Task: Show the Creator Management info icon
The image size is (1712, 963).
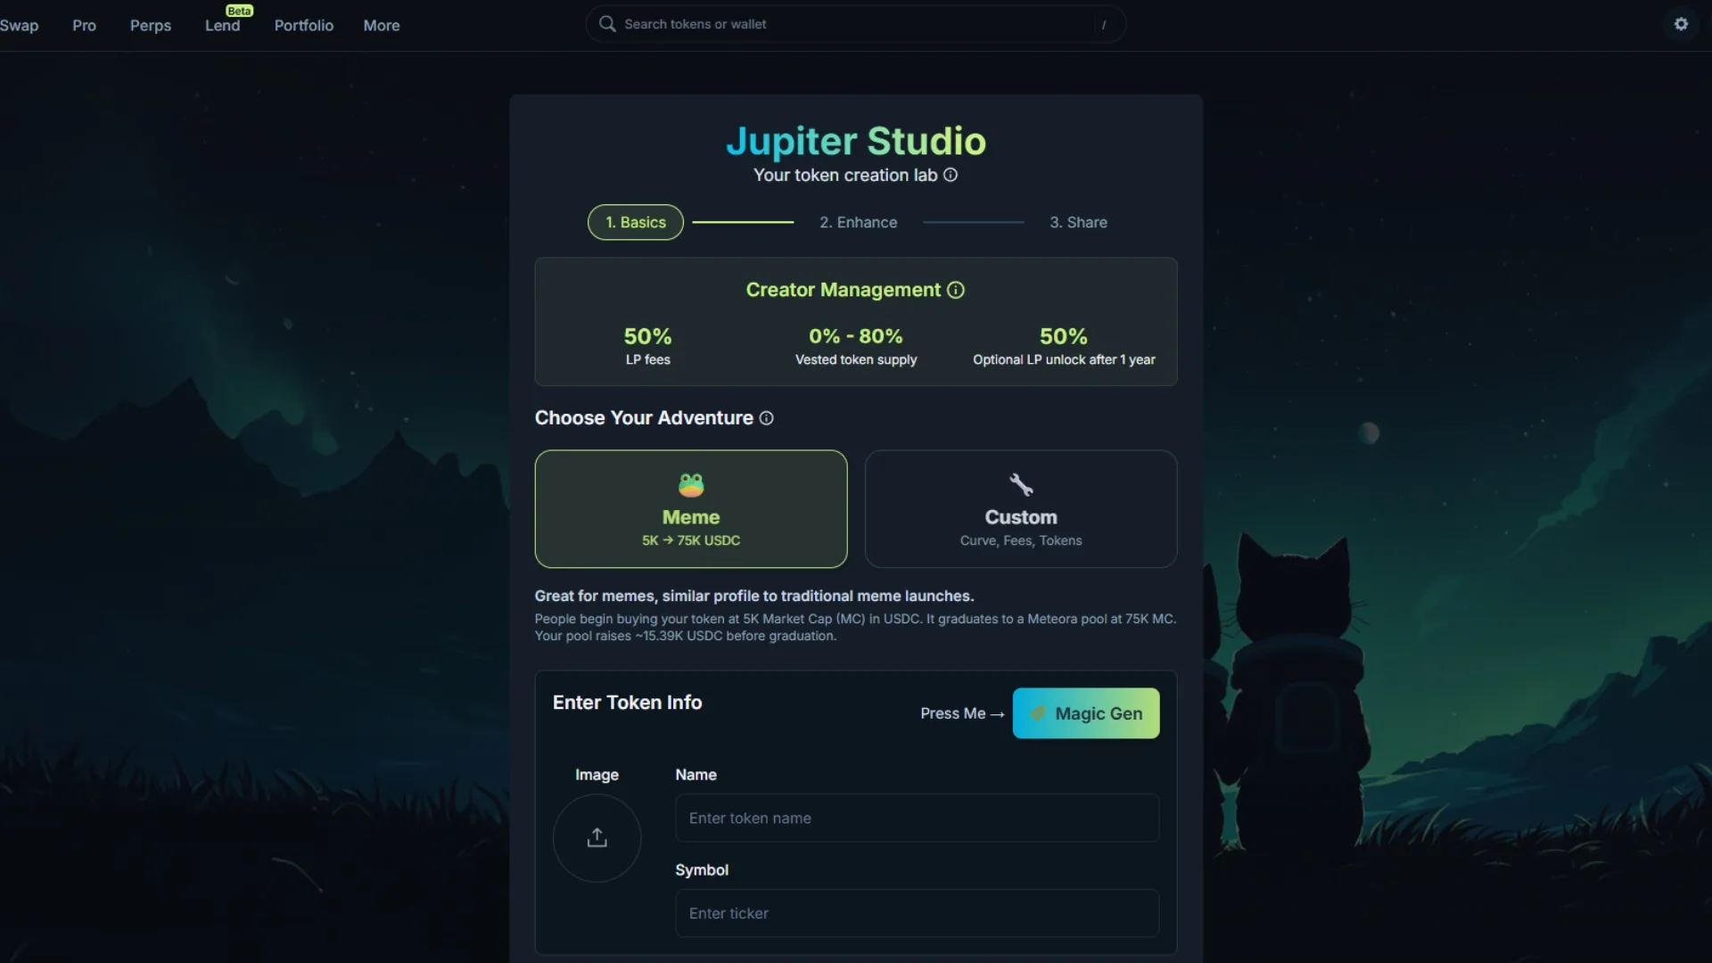Action: [956, 290]
